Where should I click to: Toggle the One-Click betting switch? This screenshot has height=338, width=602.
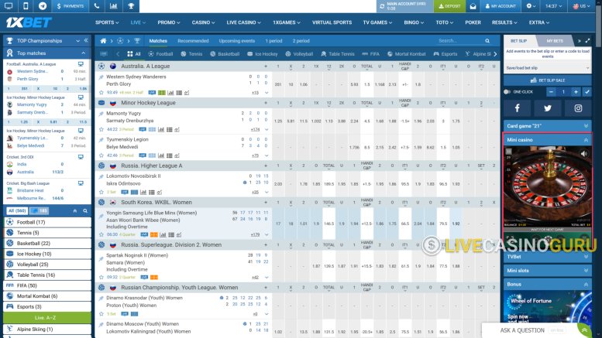point(507,92)
